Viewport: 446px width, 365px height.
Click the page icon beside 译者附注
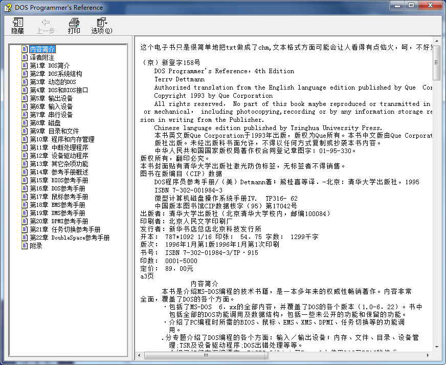(24, 57)
